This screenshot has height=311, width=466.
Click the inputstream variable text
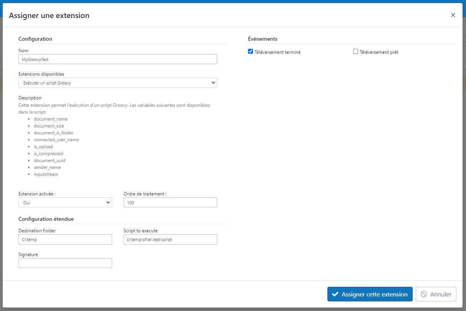coord(46,174)
